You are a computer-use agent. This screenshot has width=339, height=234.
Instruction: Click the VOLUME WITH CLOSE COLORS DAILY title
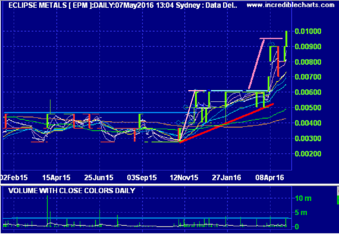pyautogui.click(x=72, y=191)
